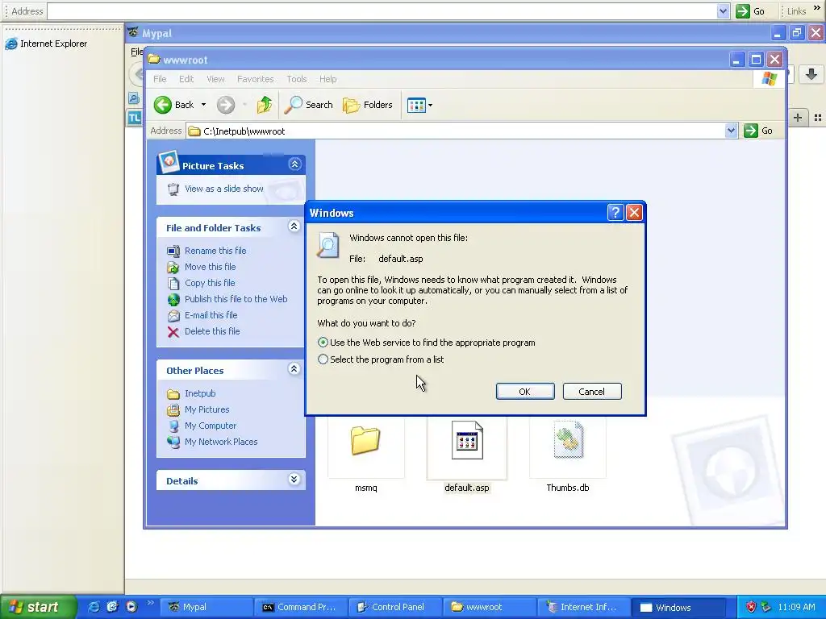Click 'Delete this file' link

tap(212, 331)
